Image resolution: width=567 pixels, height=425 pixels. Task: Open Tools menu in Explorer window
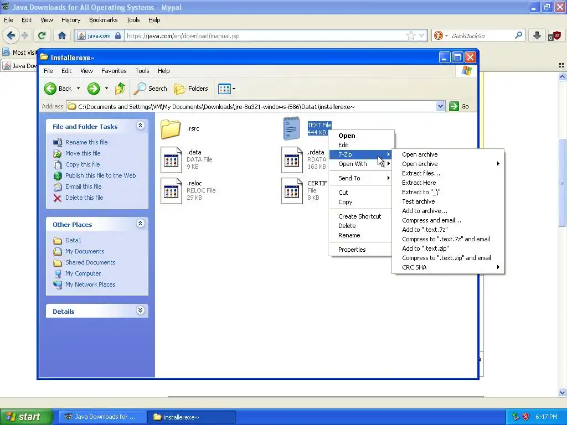142,71
